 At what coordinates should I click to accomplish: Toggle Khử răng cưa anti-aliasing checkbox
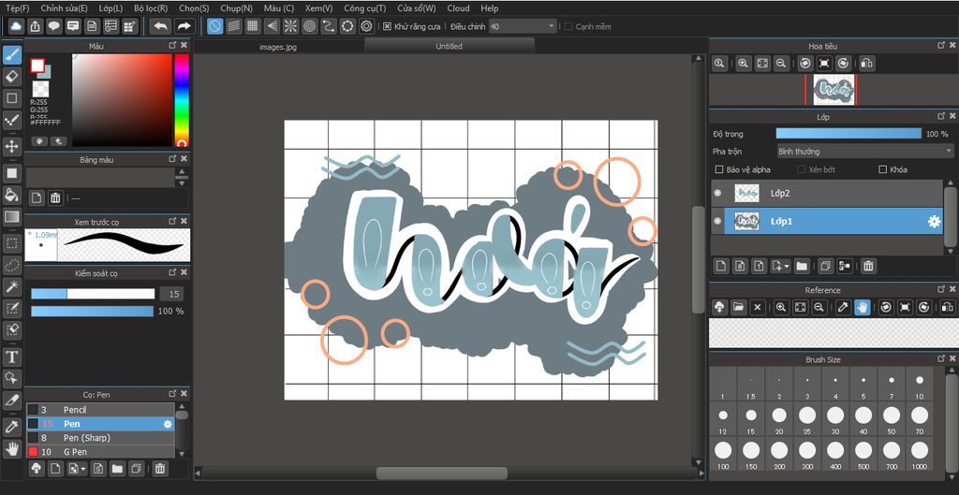coord(387,26)
